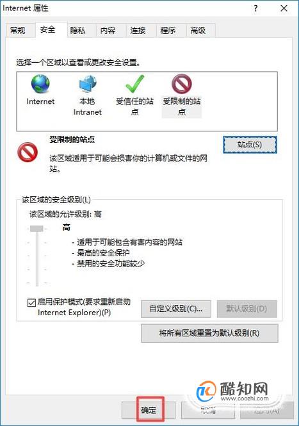This screenshot has width=299, height=426.
Task: Open 自定义级别(C)... settings
Action: [x=176, y=309]
